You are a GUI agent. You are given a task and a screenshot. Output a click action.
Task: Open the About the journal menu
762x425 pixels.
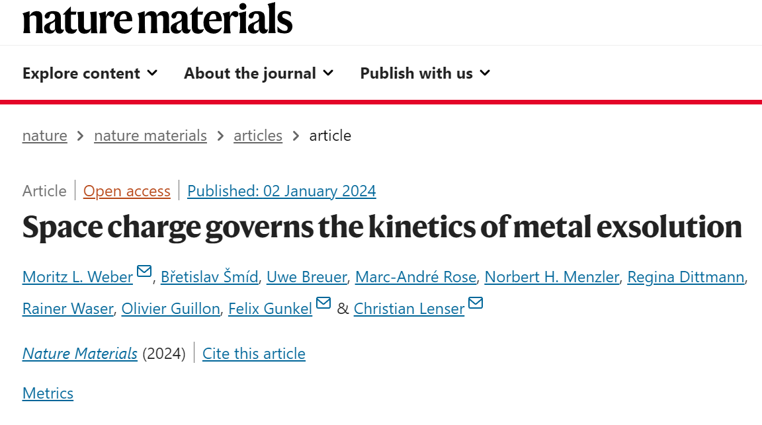click(259, 73)
